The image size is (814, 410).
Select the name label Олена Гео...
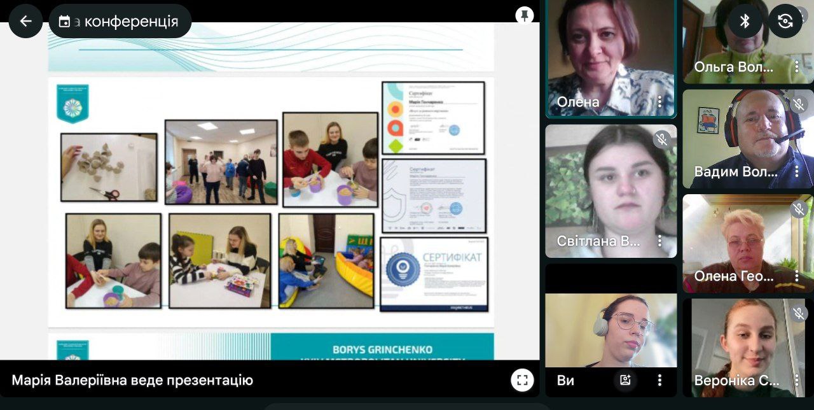(x=734, y=276)
